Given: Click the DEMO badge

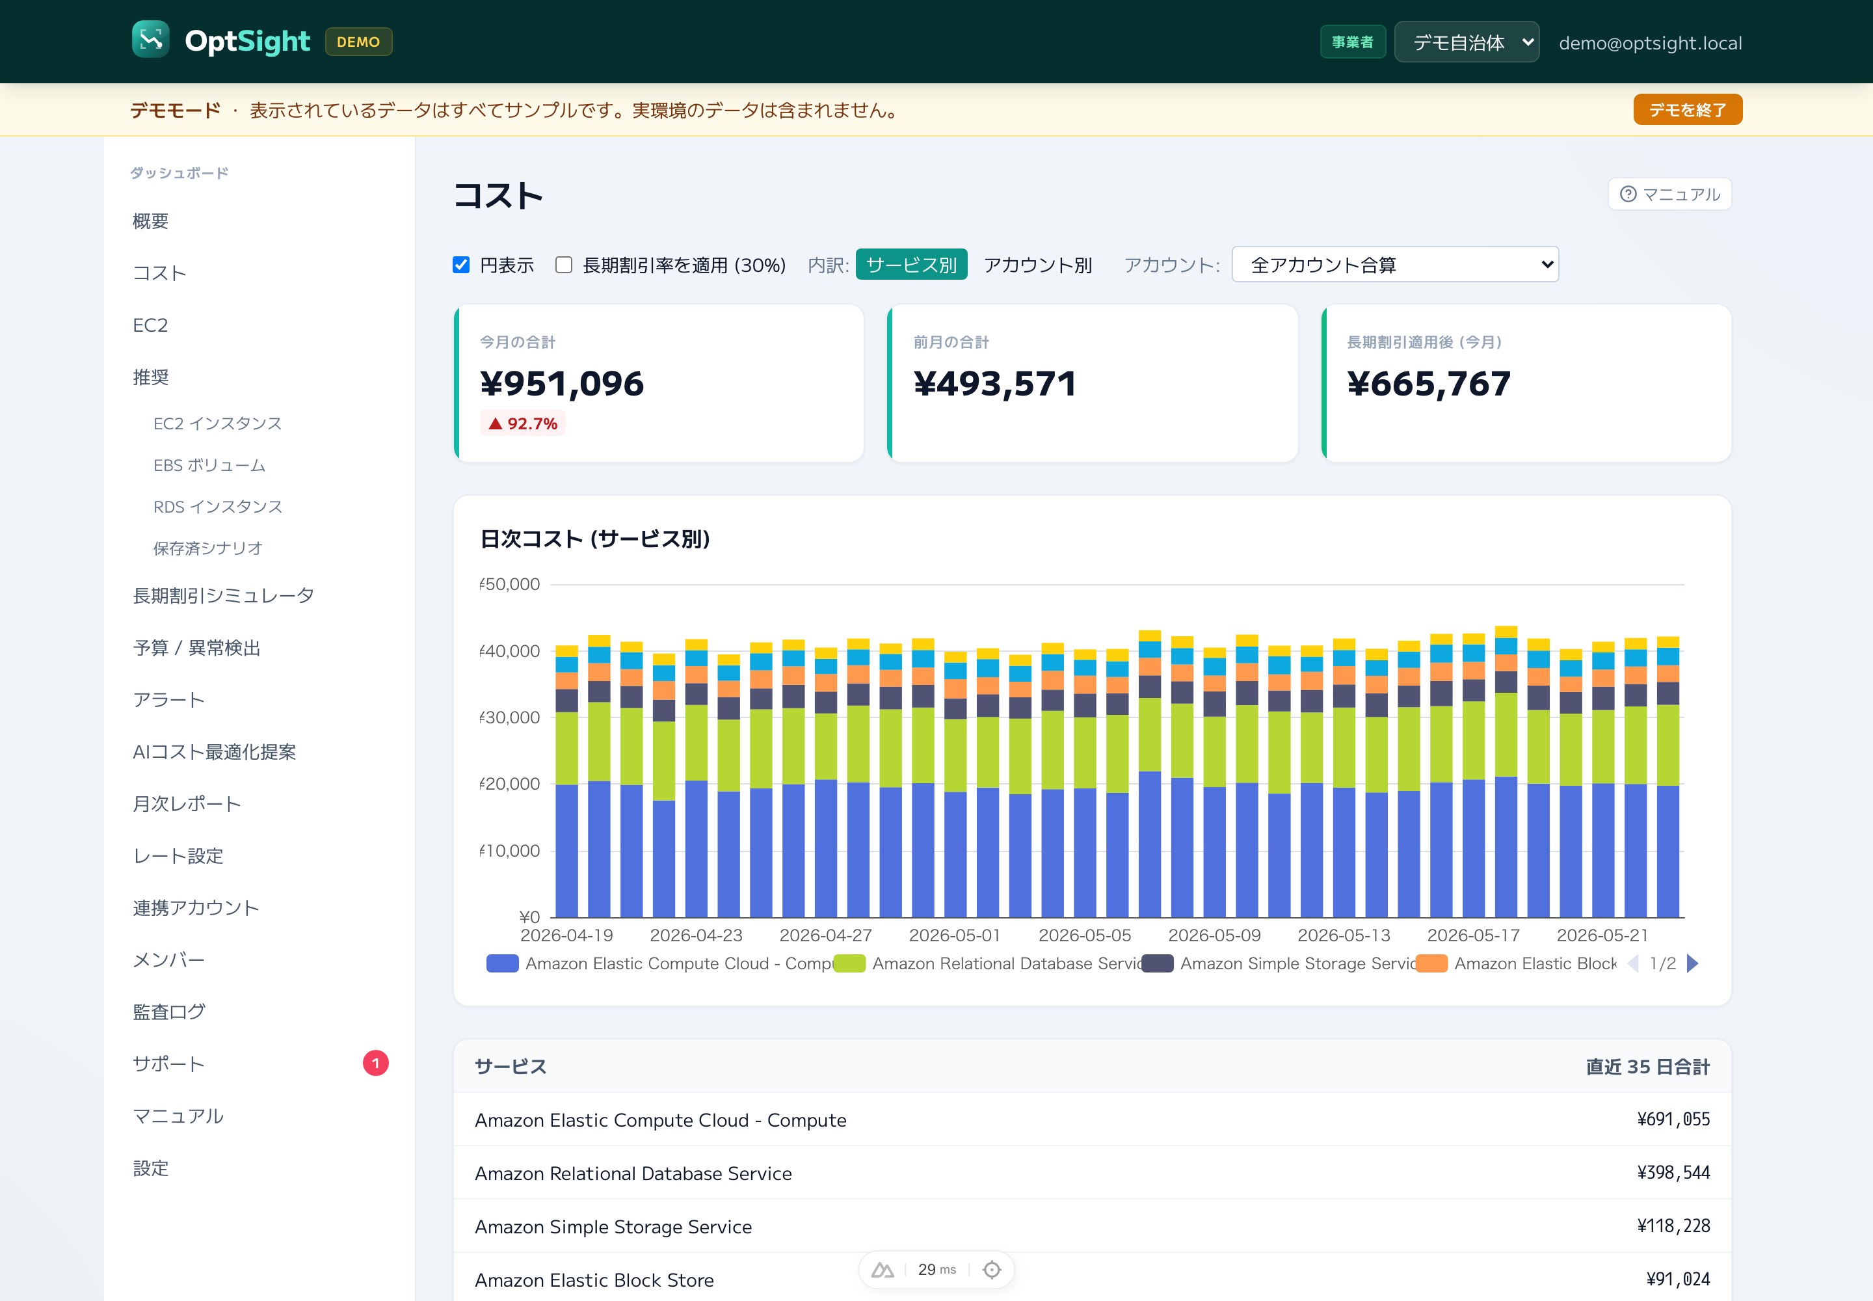Looking at the screenshot, I should pyautogui.click(x=358, y=42).
